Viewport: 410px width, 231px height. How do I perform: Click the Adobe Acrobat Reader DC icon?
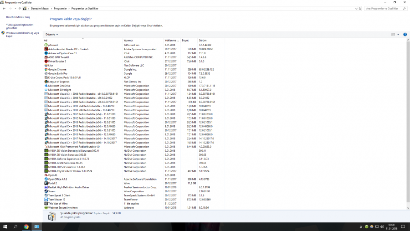click(46, 49)
